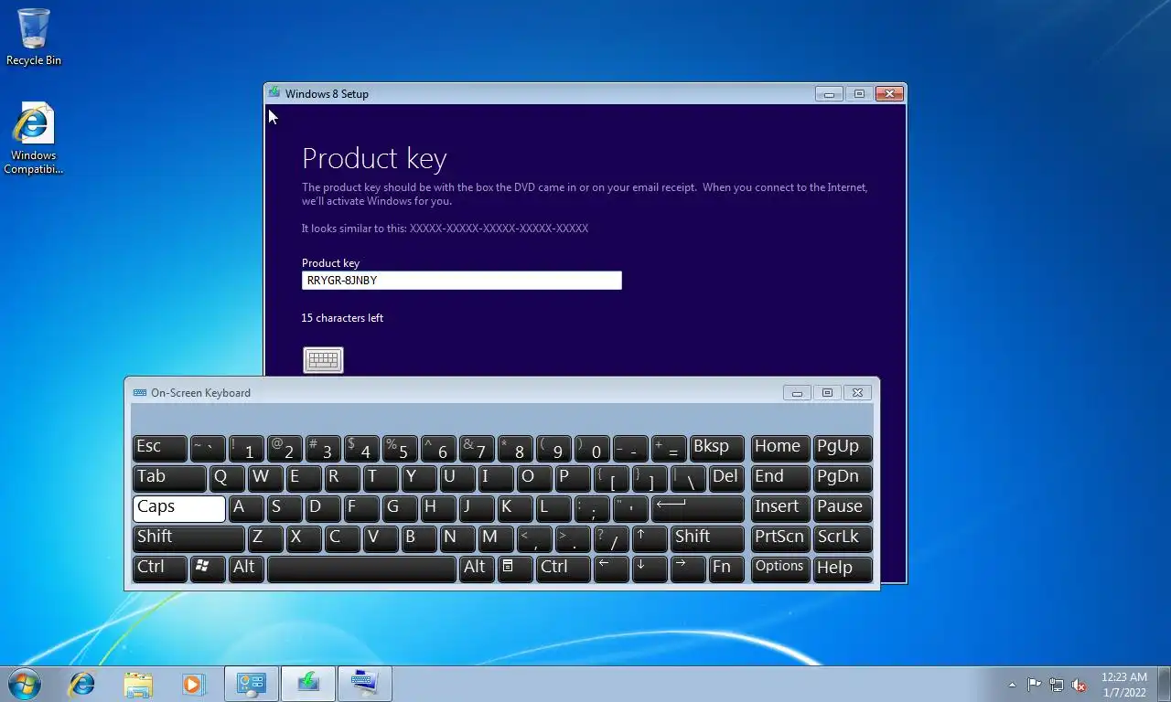
Task: Click the Pause key
Action: (x=843, y=508)
